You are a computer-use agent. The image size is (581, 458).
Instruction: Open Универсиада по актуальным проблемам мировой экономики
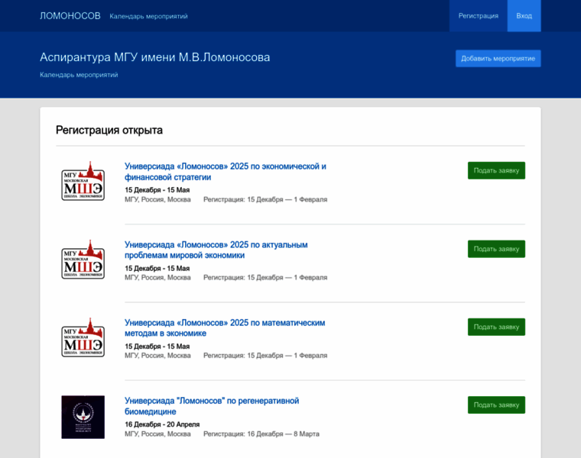click(x=216, y=250)
